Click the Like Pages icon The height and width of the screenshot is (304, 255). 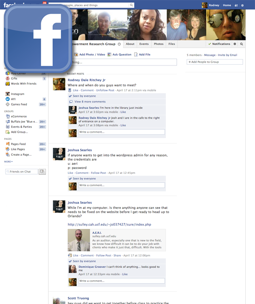pyautogui.click(x=8, y=149)
